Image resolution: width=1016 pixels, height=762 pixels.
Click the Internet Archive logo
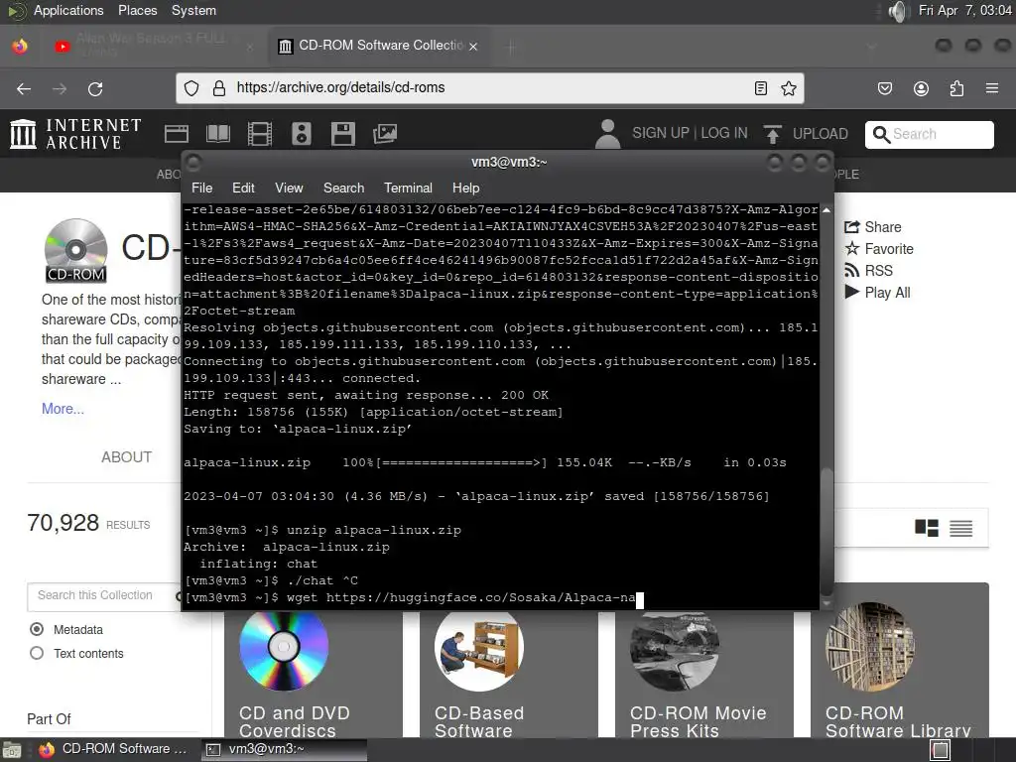(x=75, y=134)
